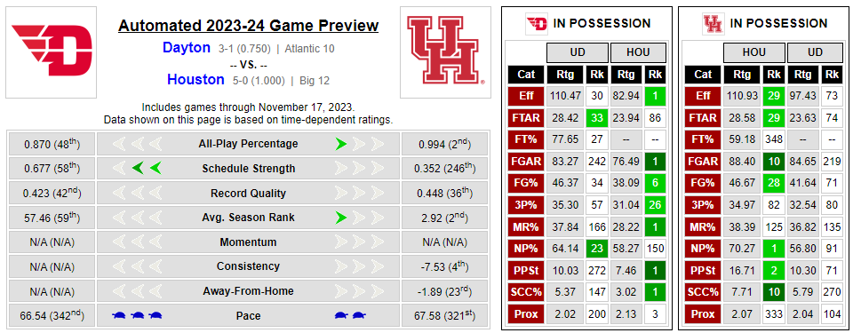Screen dimensions: 853x333
Task: Open the Houston team link
Action: pos(195,80)
